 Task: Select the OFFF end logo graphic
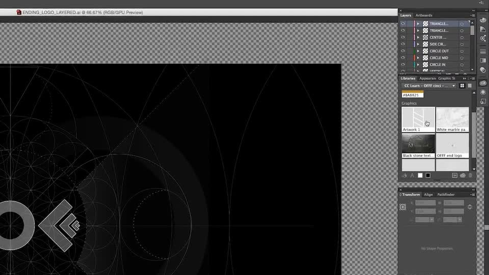(452, 146)
